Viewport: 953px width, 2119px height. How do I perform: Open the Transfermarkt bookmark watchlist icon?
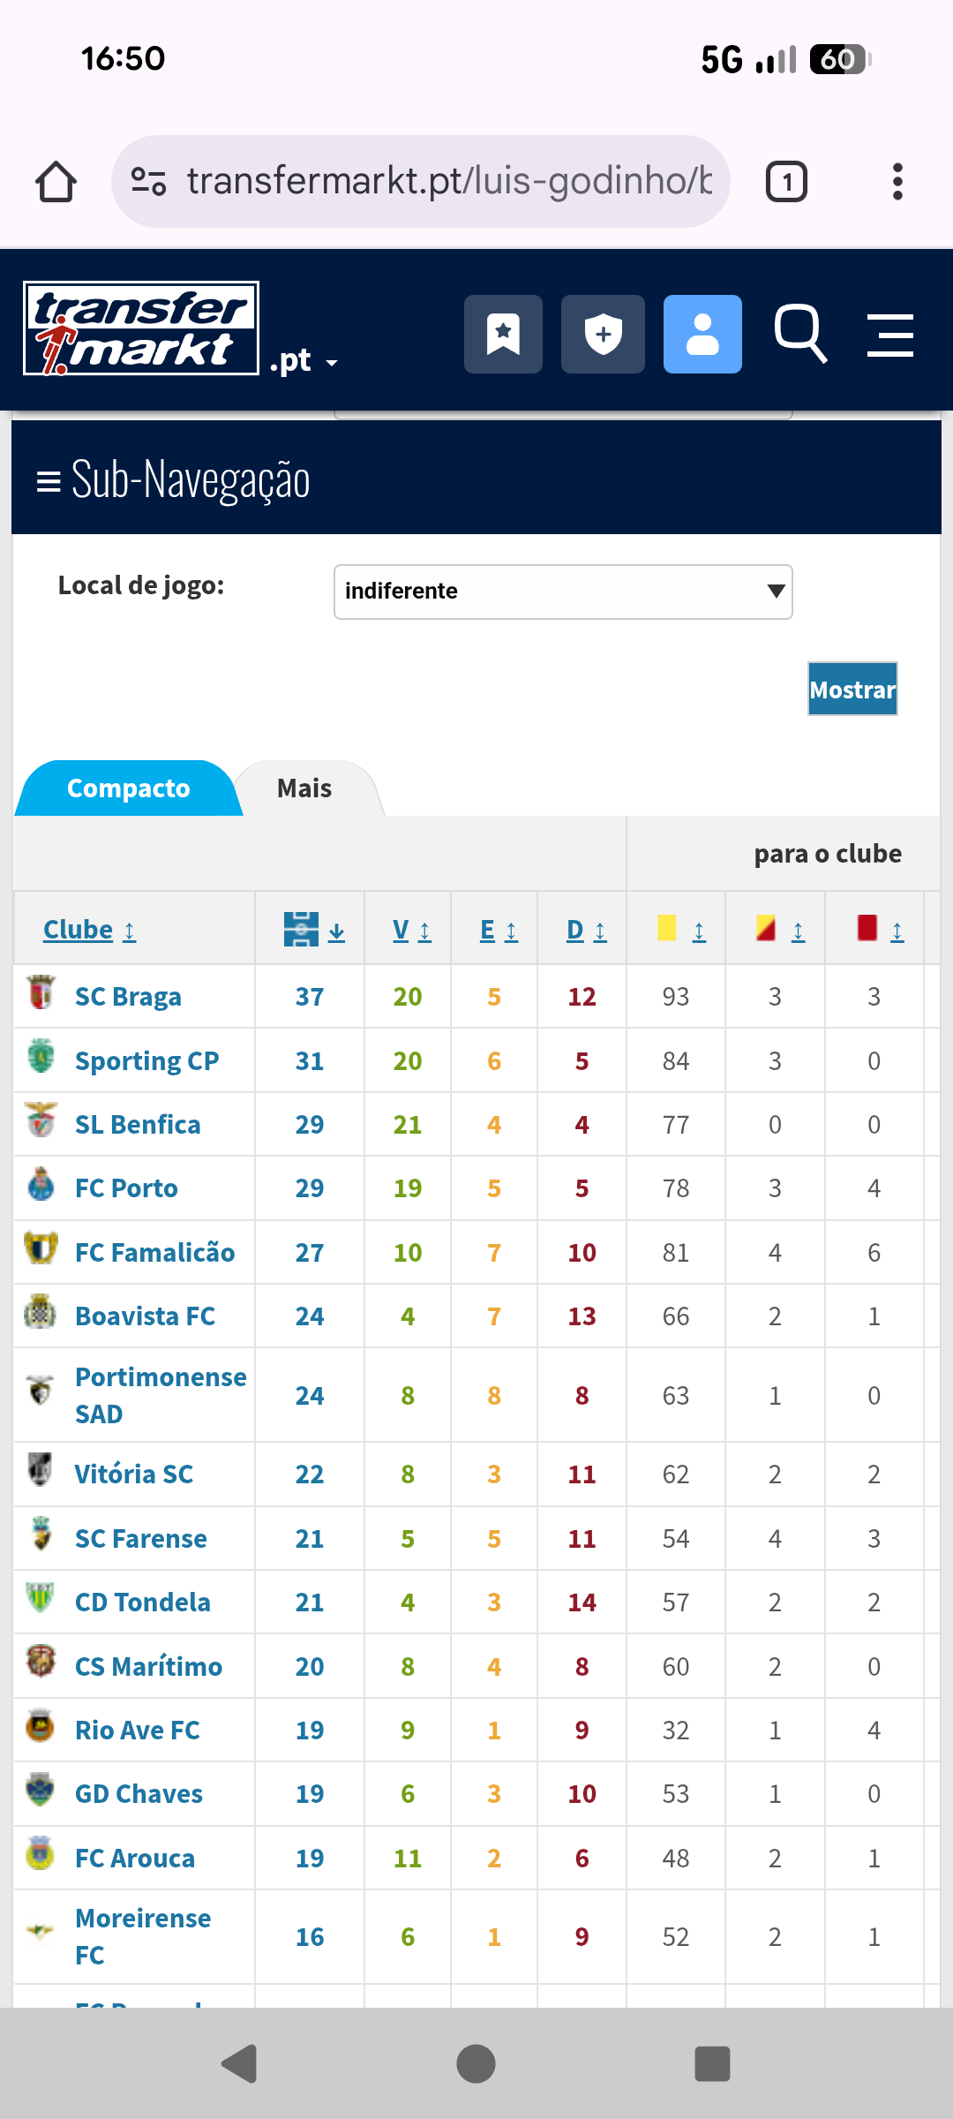coord(503,334)
